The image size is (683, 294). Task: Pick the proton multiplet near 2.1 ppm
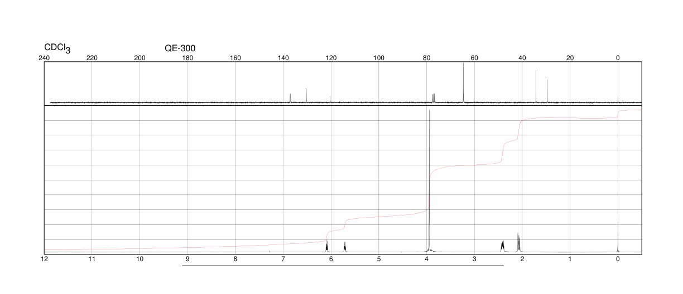(519, 242)
